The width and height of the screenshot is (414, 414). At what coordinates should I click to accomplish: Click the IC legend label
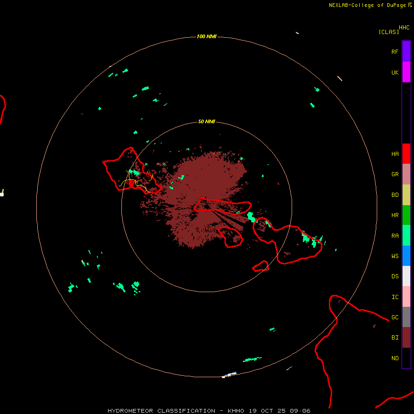pyautogui.click(x=395, y=297)
